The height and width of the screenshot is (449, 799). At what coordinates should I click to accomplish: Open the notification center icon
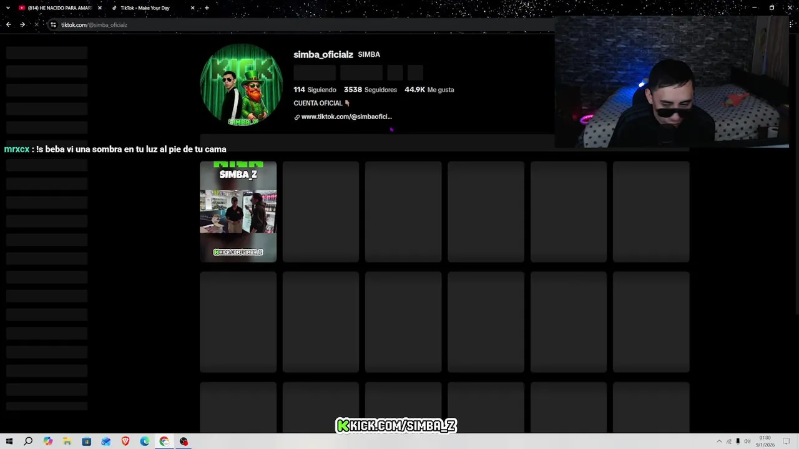(x=786, y=442)
